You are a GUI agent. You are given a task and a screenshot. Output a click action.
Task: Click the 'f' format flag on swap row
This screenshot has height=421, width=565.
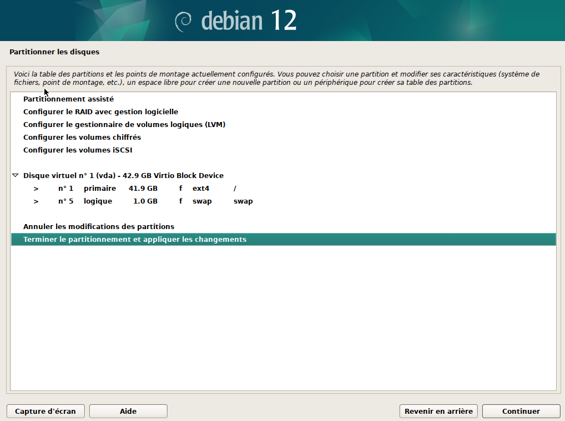180,201
